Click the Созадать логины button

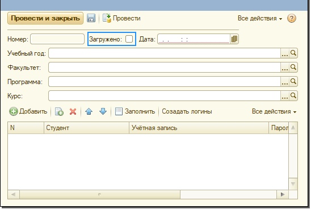coord(187,111)
